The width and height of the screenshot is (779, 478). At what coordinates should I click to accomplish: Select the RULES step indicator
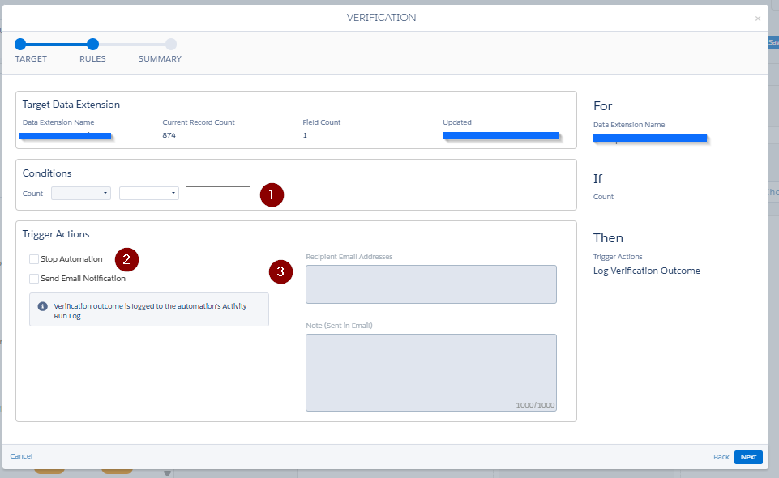tap(93, 45)
